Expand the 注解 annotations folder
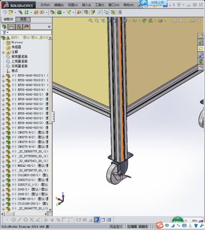Viewport: 205px width, 230px height. [x=3, y=52]
